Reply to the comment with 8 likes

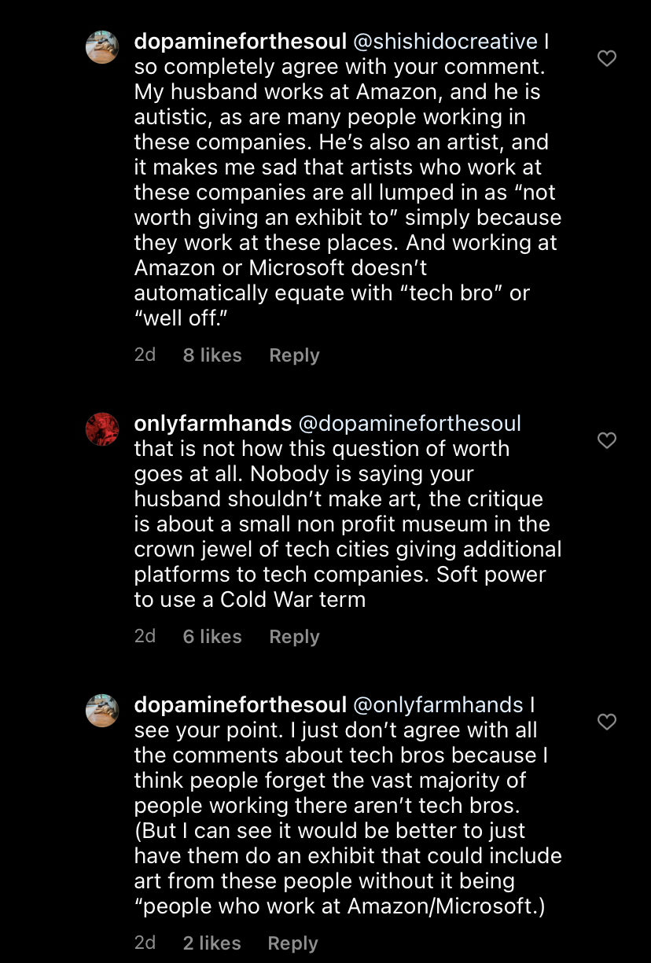pyautogui.click(x=294, y=355)
